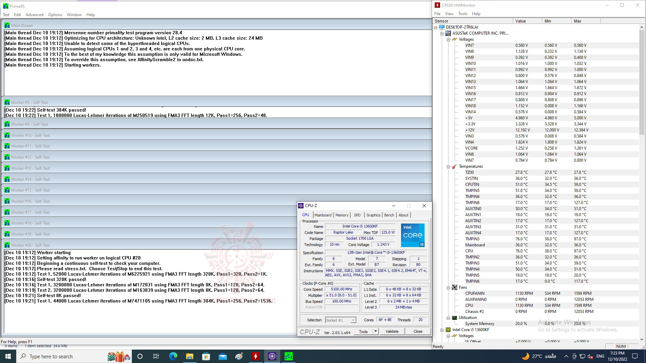646x363 pixels.
Task: Click the Worker #20 window icon
Action: pos(7,245)
